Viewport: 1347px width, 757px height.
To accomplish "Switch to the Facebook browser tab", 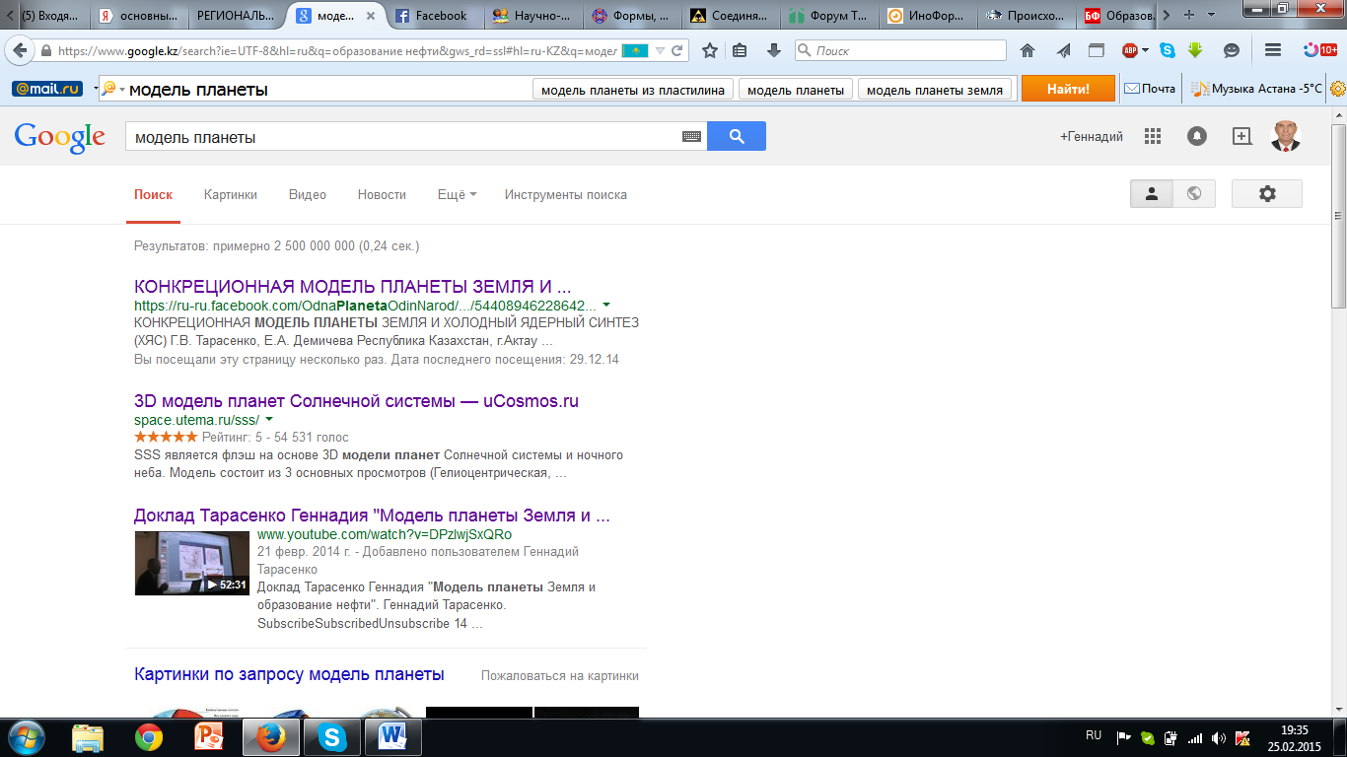I will 432,15.
